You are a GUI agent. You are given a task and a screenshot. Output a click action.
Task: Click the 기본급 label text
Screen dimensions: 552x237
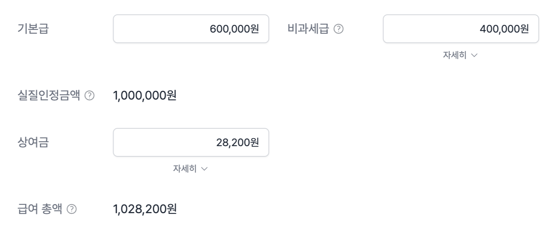[33, 29]
